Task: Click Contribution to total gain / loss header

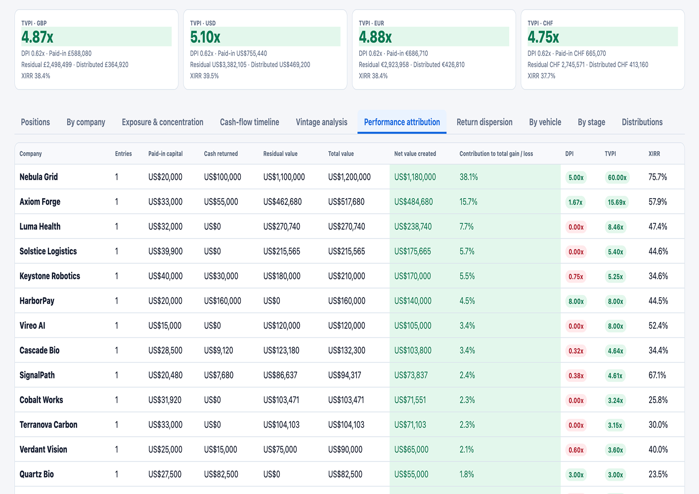Action: pyautogui.click(x=496, y=154)
